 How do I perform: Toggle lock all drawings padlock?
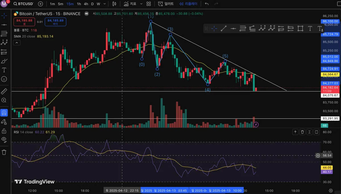[x=4, y=131]
